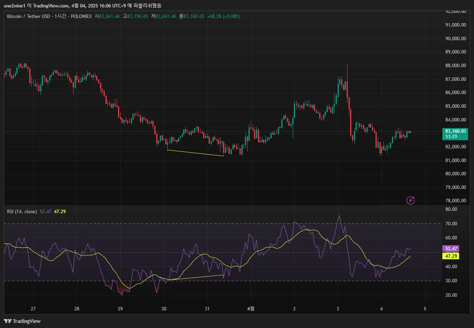Click the 70.00 level on RSI scale
474x328 pixels.
click(x=451, y=224)
